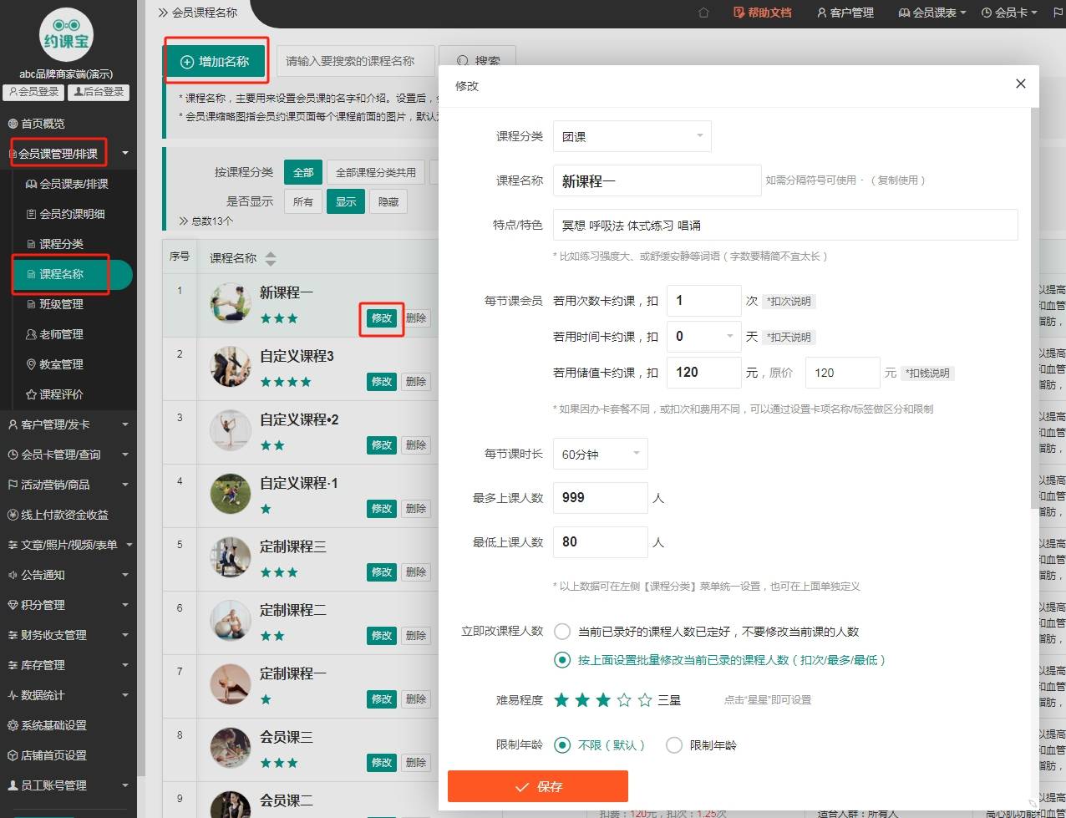Screen dimensions: 1066x818
Task: Select radio 按上面设置批量修改
Action: point(562,660)
